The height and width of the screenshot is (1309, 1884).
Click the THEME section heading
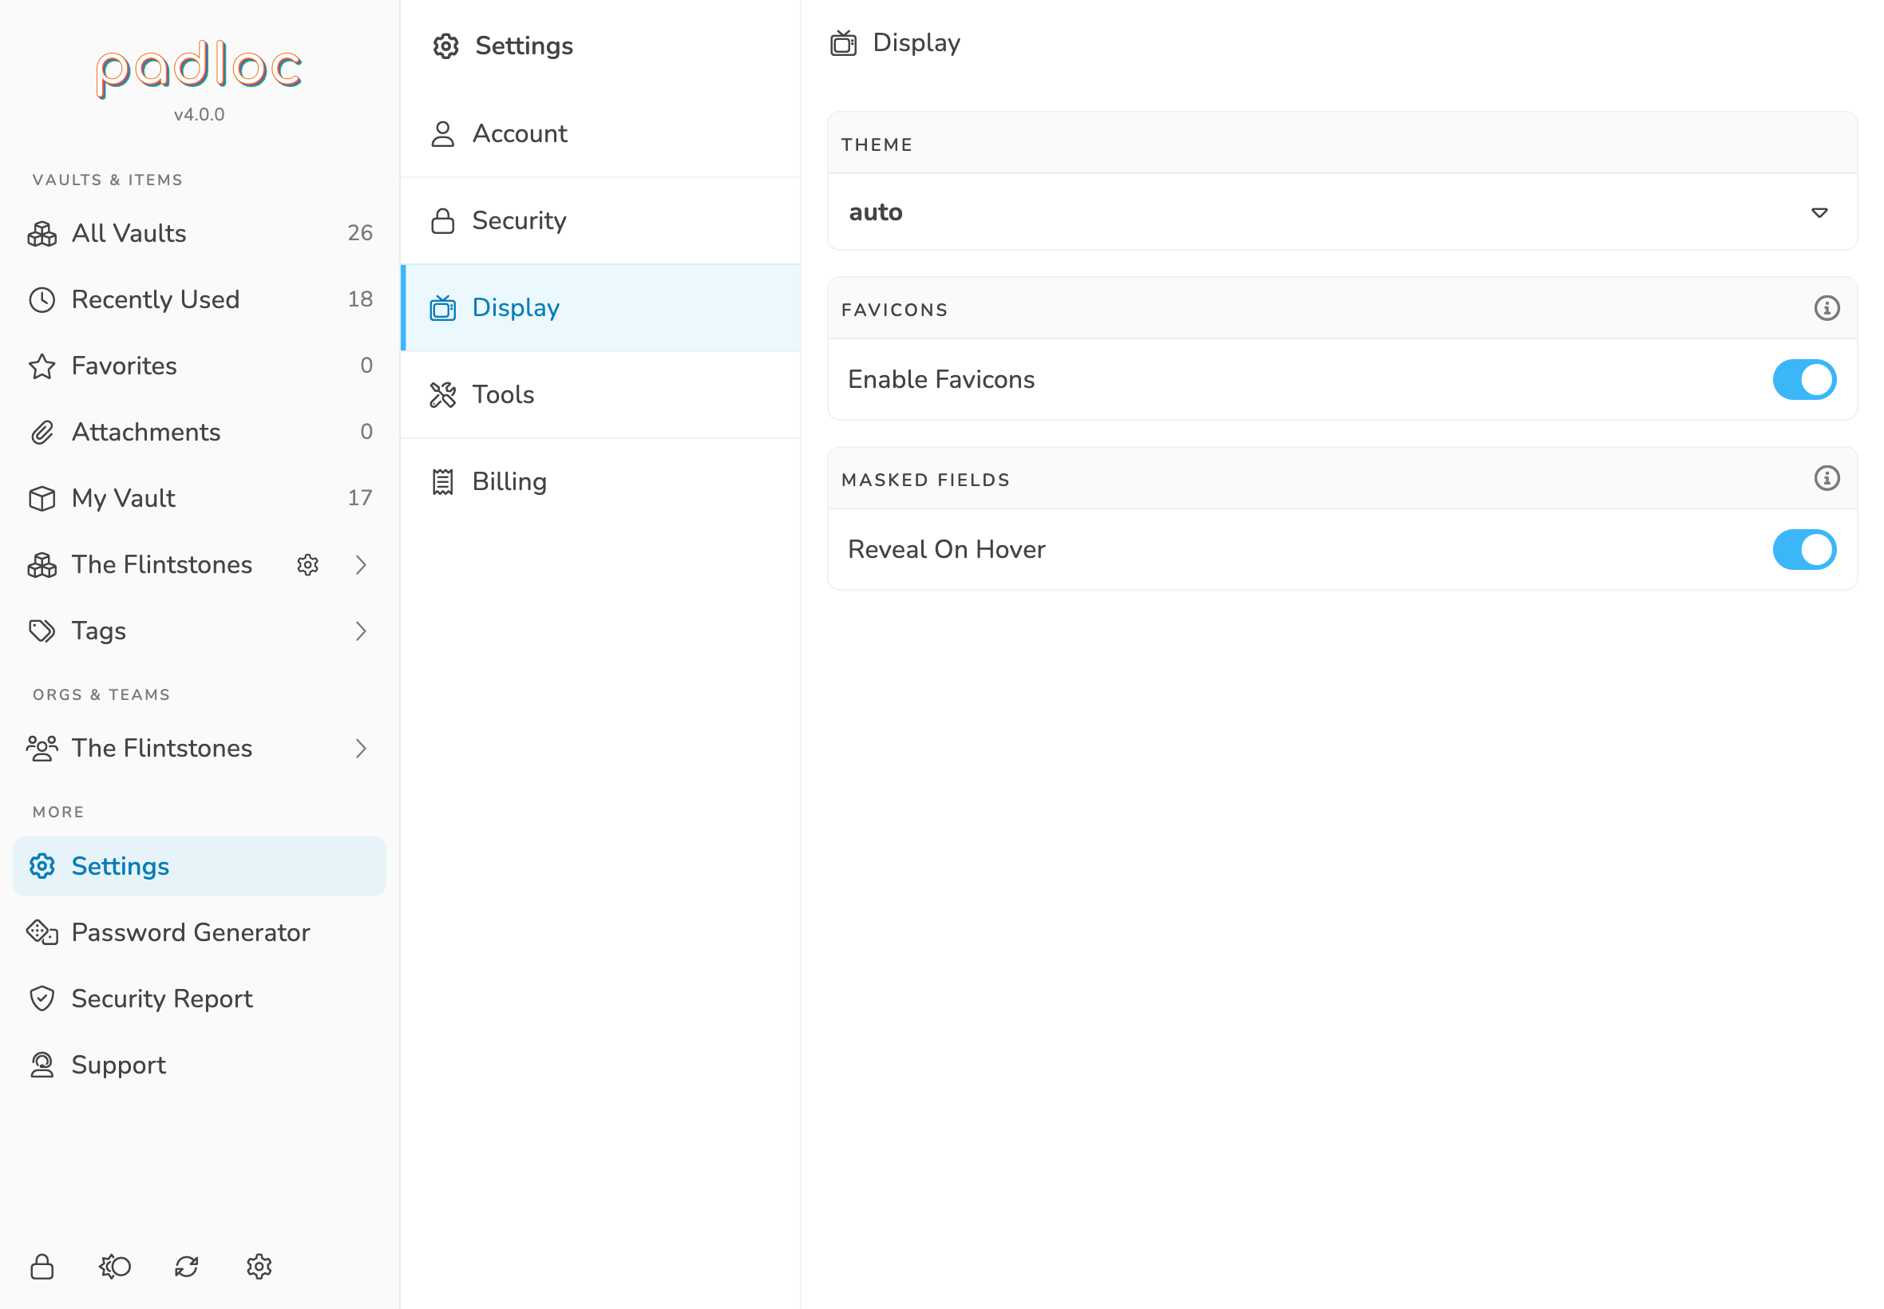[877, 145]
